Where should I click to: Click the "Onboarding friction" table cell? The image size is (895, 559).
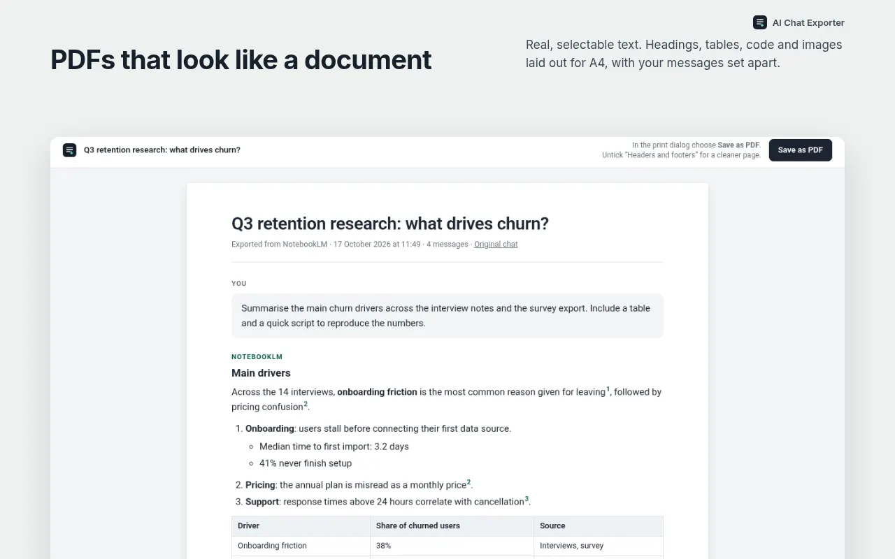pos(301,546)
